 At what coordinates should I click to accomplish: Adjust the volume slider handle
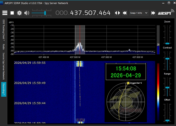(45, 13)
